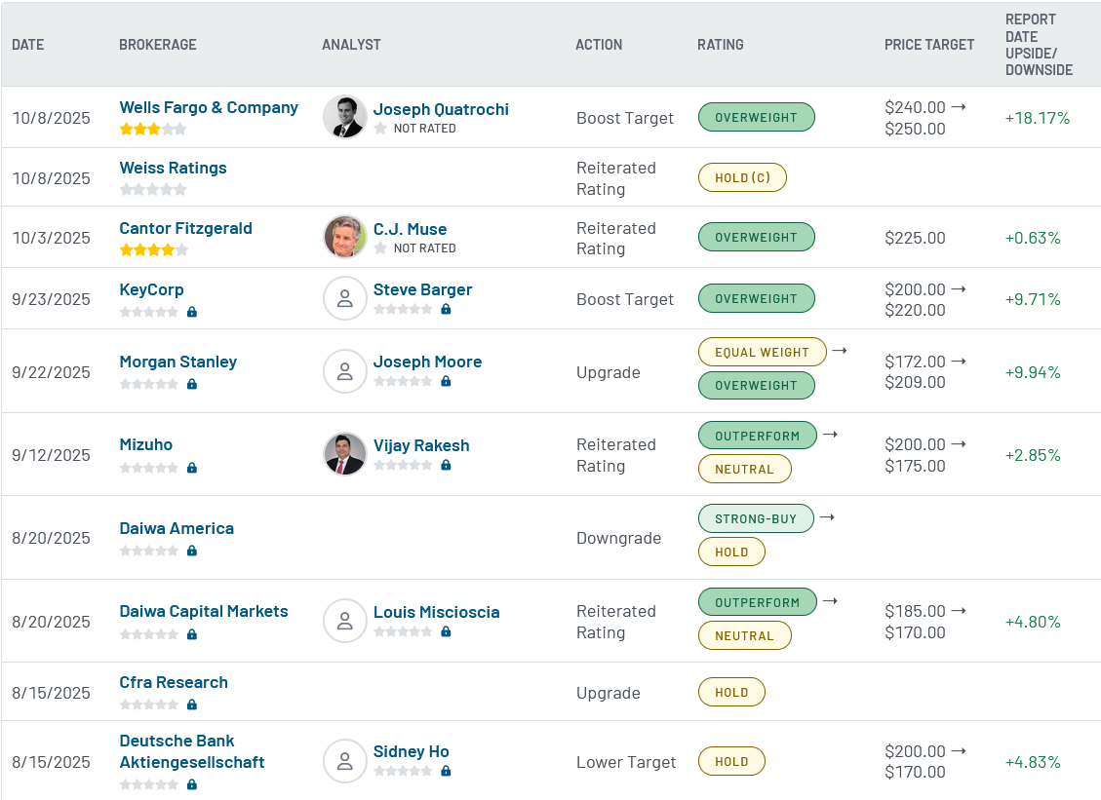This screenshot has height=800, width=1101.
Task: Click the Date column header
Action: click(x=28, y=45)
